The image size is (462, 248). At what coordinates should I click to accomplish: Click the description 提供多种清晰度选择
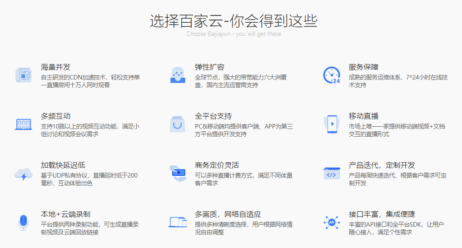[243, 228]
